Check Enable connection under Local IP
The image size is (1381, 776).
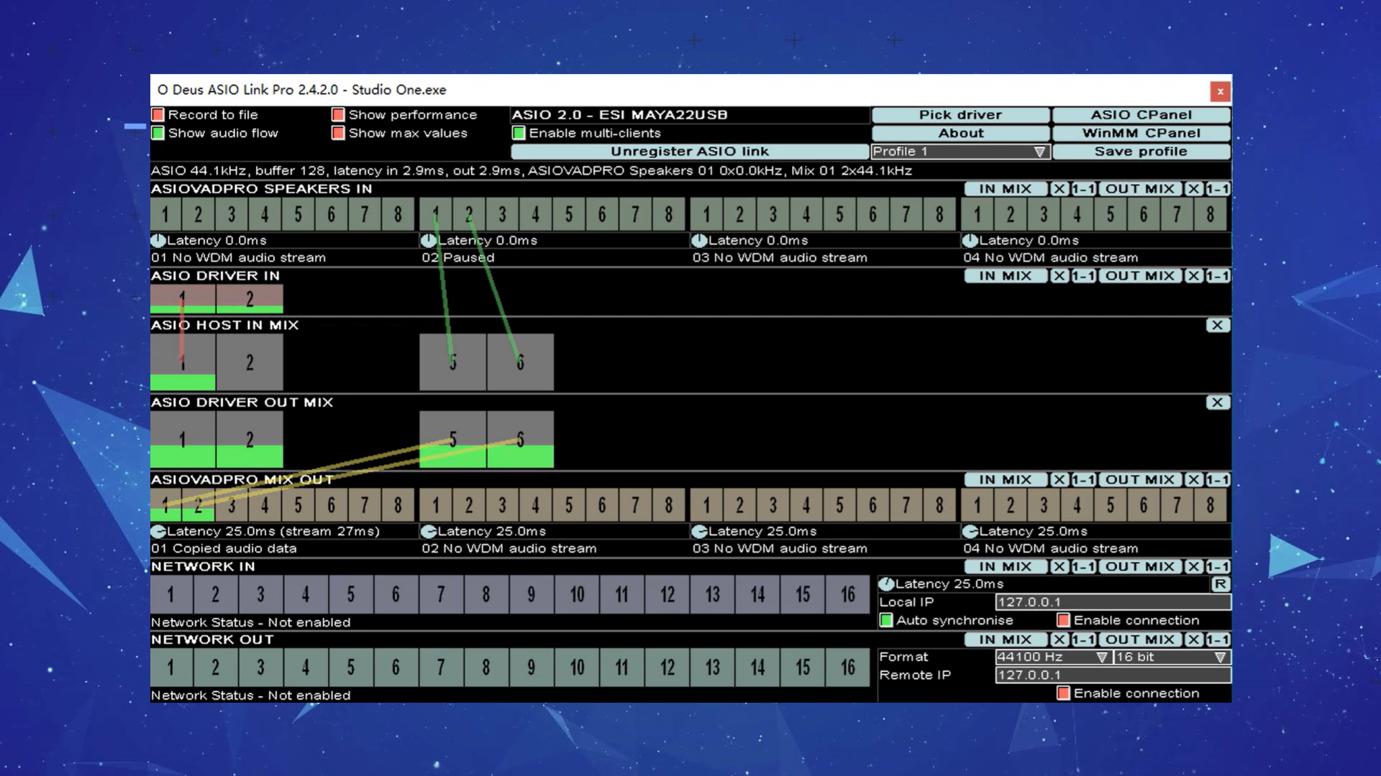tap(1063, 620)
